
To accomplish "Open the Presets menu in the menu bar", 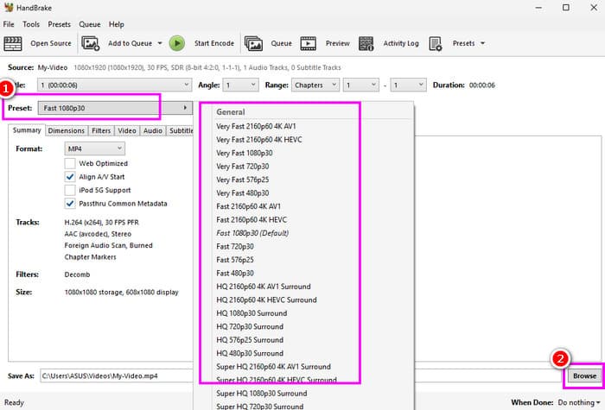I will [59, 24].
